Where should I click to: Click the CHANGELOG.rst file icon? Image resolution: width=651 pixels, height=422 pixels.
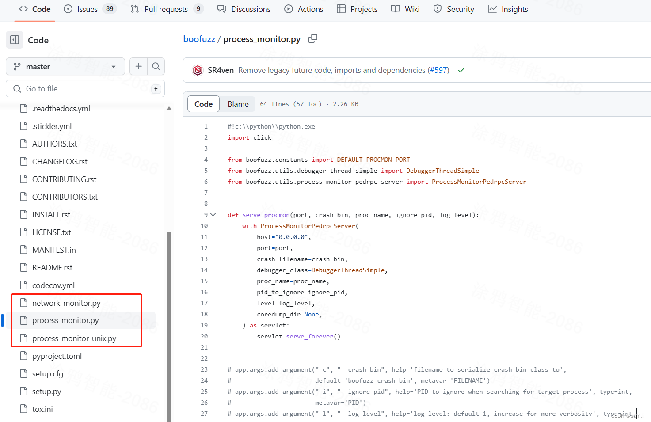tap(24, 161)
